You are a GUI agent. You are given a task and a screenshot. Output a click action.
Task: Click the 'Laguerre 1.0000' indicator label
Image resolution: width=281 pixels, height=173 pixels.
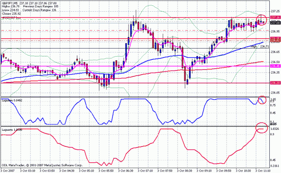(12, 130)
